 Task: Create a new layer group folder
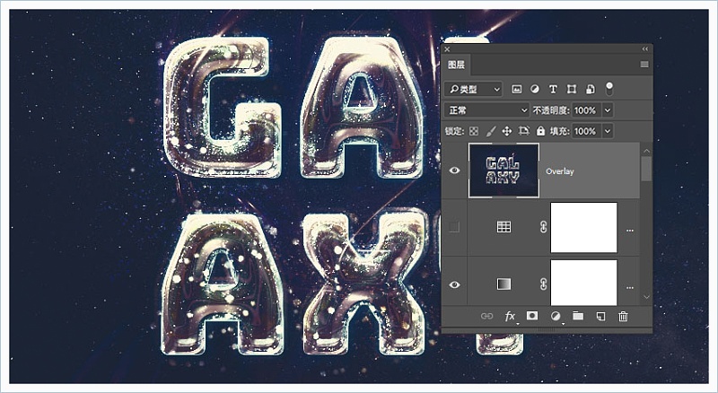tap(578, 316)
